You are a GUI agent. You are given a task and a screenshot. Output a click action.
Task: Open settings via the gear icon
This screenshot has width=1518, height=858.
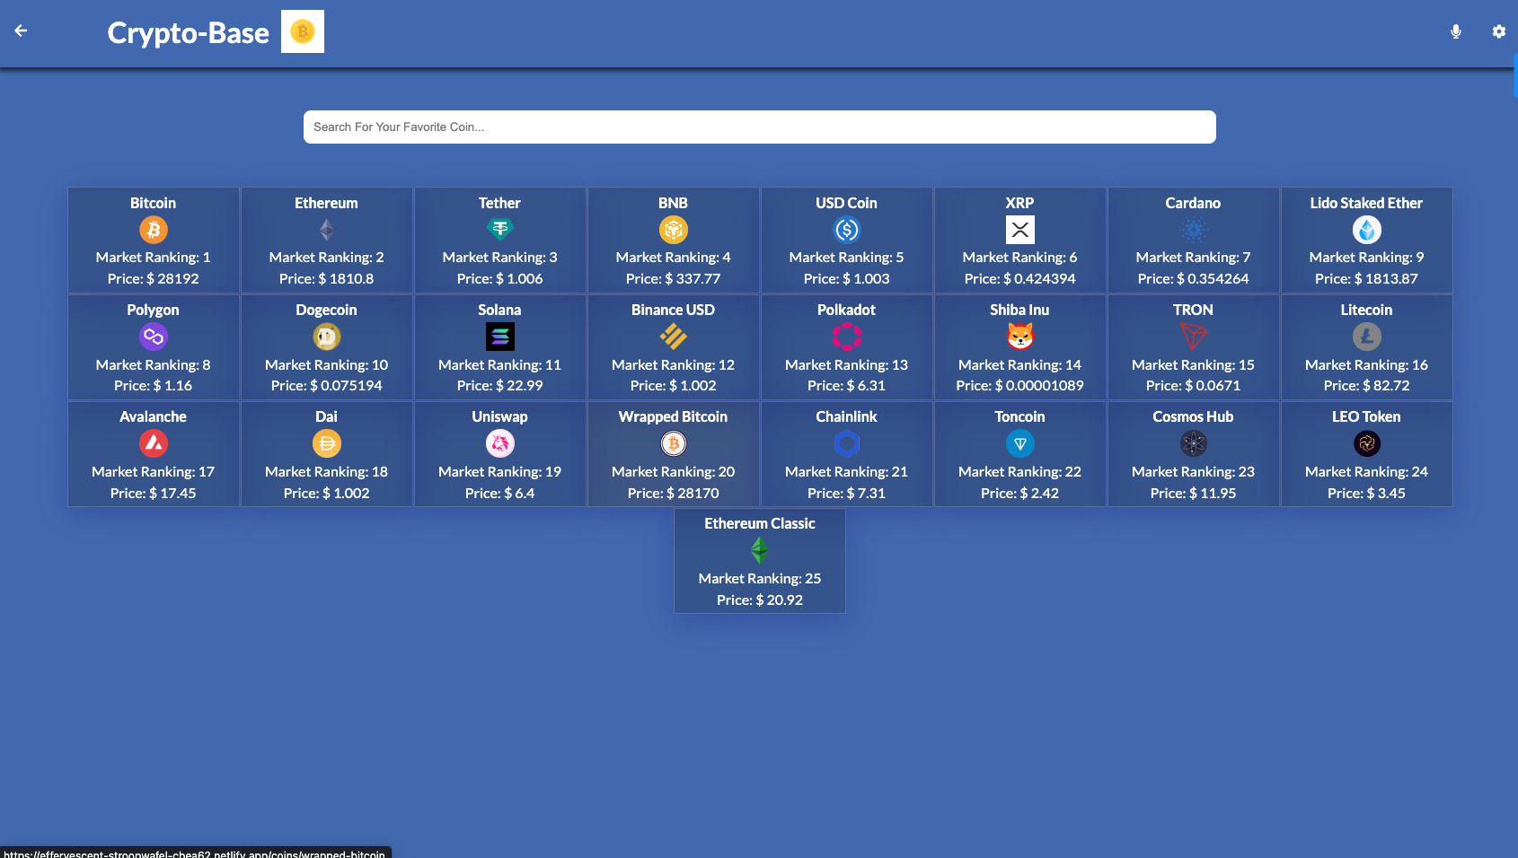(1498, 31)
